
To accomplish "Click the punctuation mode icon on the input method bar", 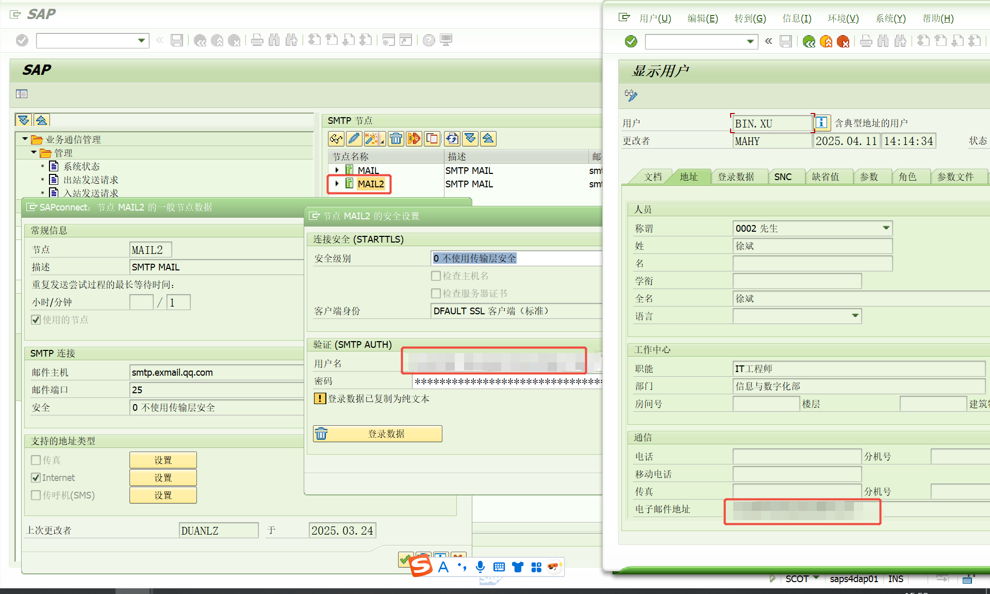I will [x=462, y=567].
